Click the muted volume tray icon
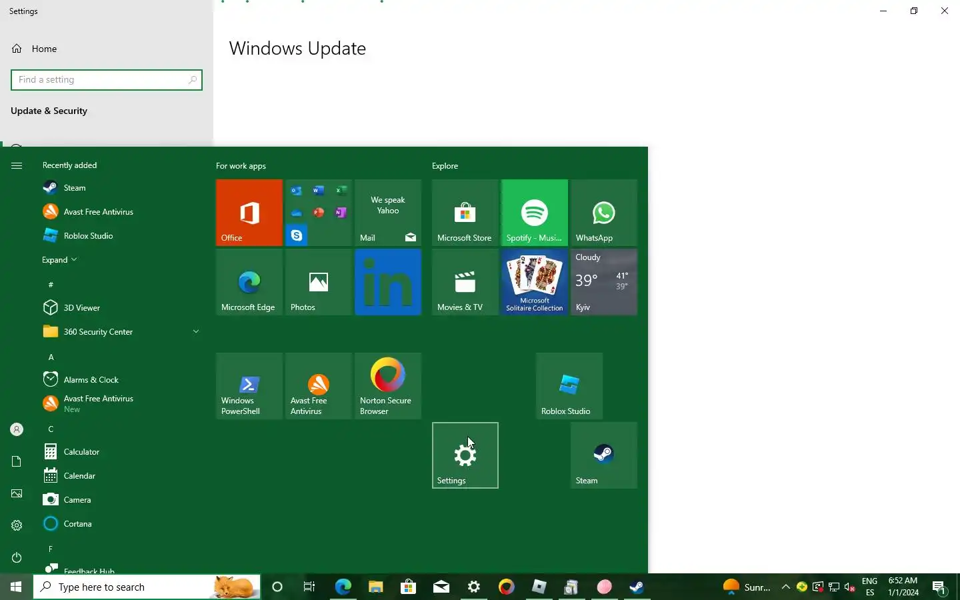Viewport: 960px width, 600px height. (x=850, y=587)
